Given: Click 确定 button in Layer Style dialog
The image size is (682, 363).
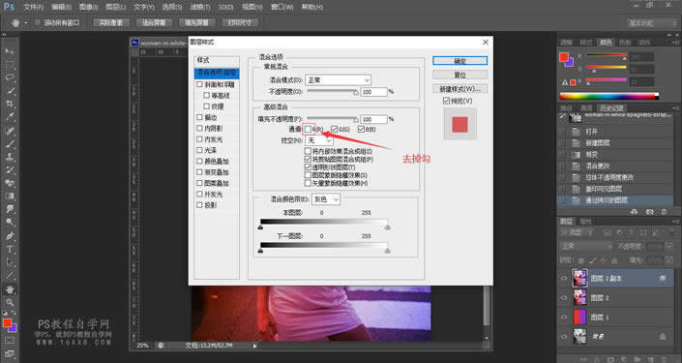Looking at the screenshot, I should click(x=460, y=60).
